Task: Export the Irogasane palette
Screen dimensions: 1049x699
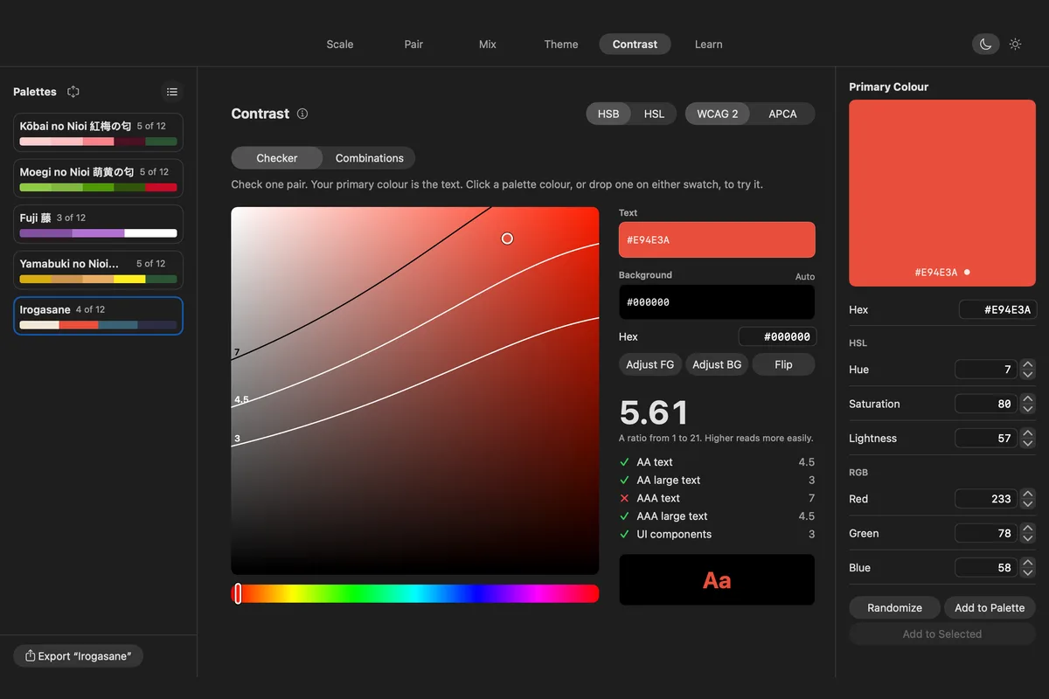Action: tap(79, 656)
